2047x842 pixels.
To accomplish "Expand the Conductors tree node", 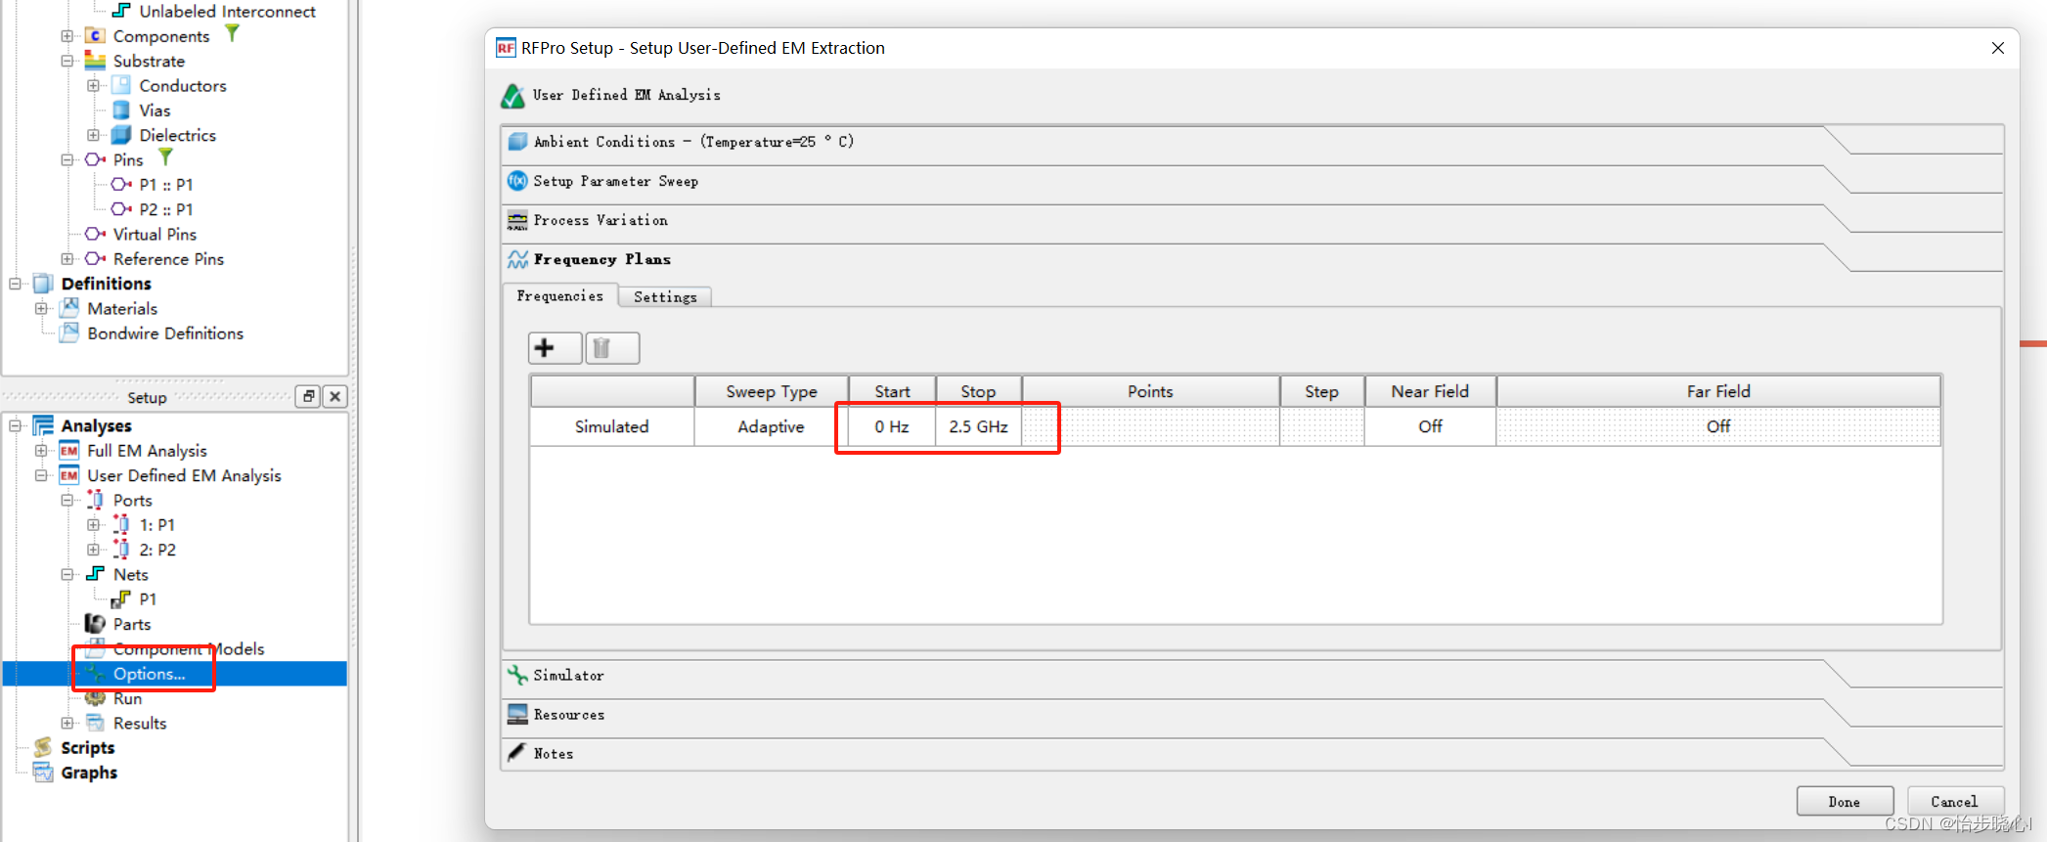I will pyautogui.click(x=94, y=85).
